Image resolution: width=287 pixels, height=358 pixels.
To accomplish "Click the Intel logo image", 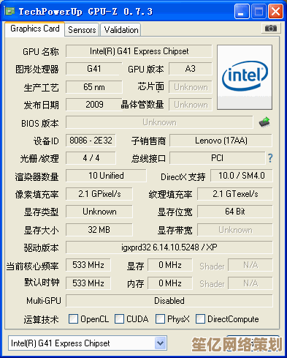I will coord(245,77).
